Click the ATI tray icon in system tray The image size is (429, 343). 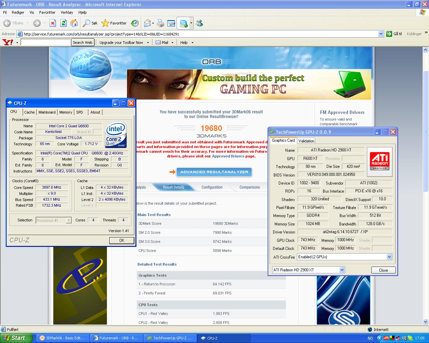(386, 338)
